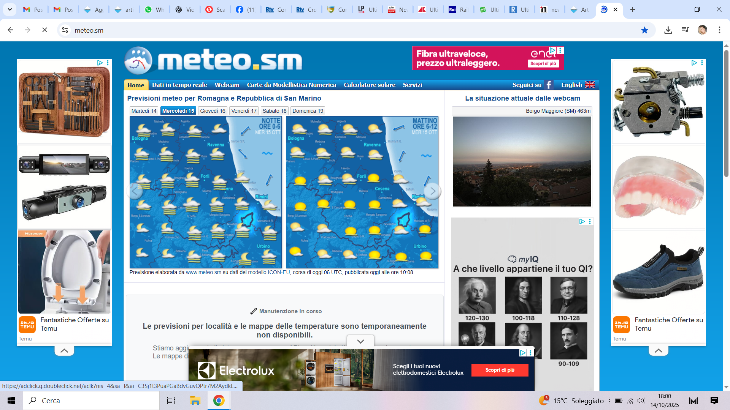Click Scopri di più on Electrolux ad
The height and width of the screenshot is (410, 730).
coord(500,370)
